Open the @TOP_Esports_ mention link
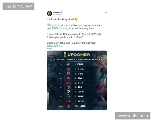 [60, 28]
